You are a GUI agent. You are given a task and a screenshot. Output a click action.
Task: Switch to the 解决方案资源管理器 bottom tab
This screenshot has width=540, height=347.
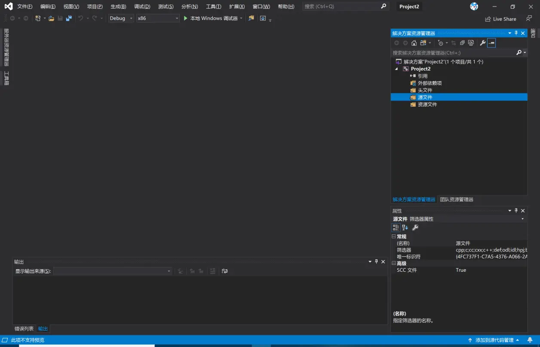pos(414,200)
